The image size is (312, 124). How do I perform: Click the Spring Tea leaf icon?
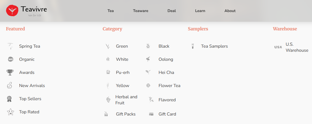pyautogui.click(x=10, y=46)
